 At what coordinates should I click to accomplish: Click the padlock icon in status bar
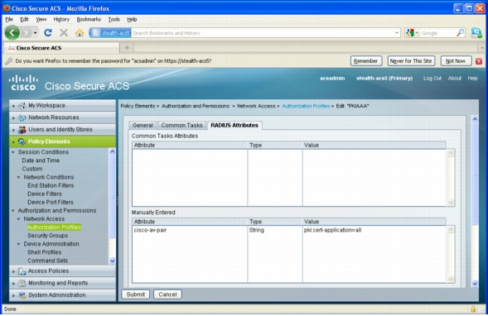tap(473, 309)
